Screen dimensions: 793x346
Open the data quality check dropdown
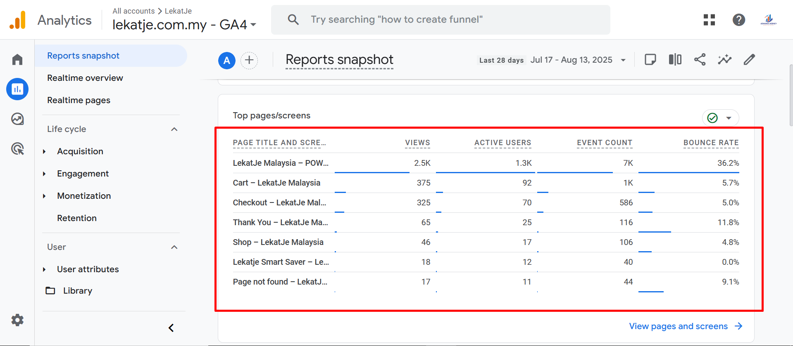point(720,118)
